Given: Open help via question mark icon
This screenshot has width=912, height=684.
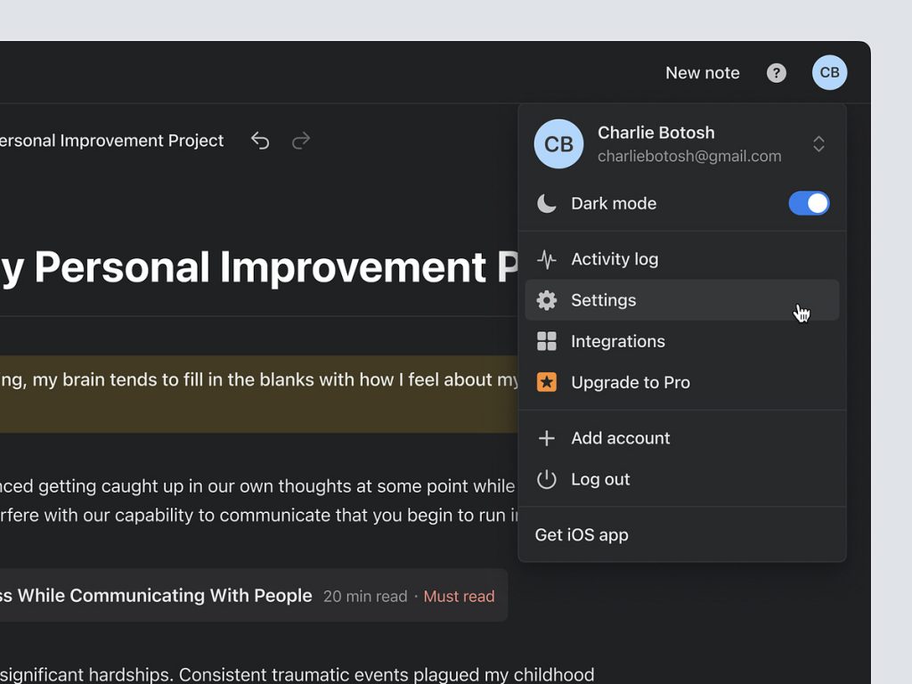Looking at the screenshot, I should click(x=777, y=73).
